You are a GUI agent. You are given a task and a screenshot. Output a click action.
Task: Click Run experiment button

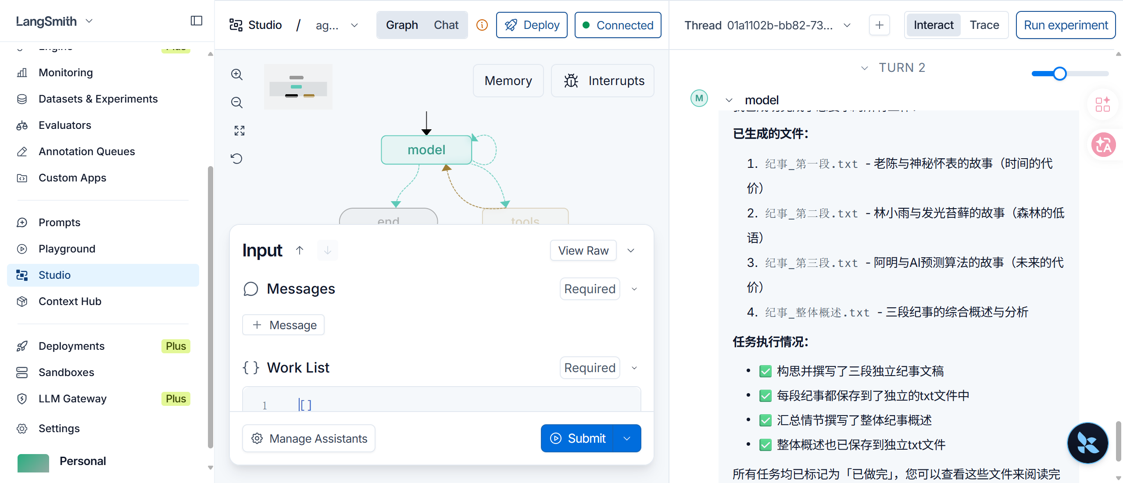(x=1066, y=25)
